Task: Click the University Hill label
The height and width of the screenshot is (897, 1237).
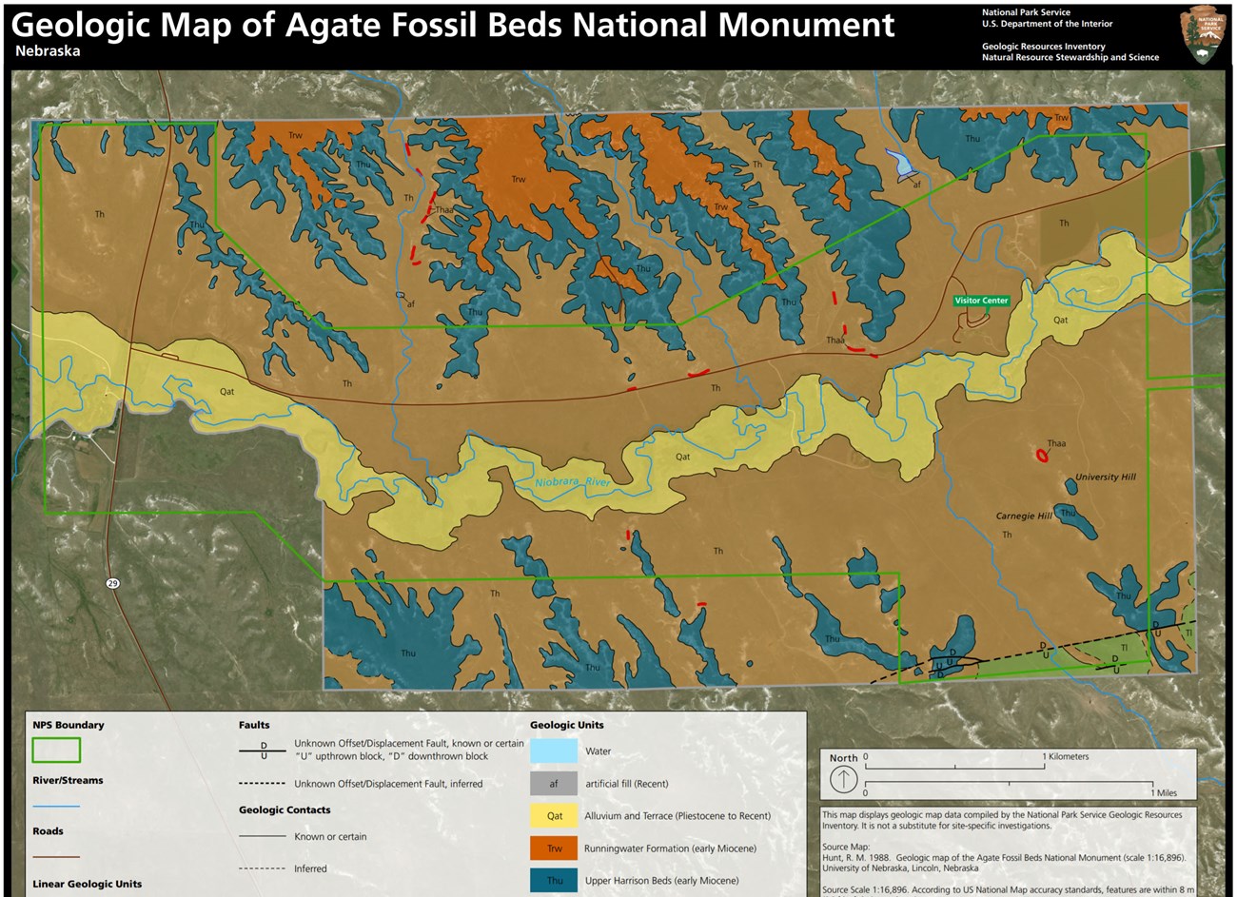Action: coord(1105,478)
